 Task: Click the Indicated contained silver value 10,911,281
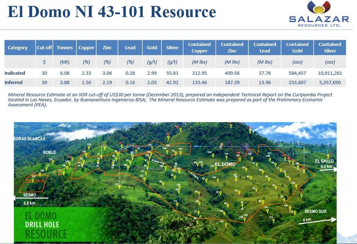click(x=330, y=73)
